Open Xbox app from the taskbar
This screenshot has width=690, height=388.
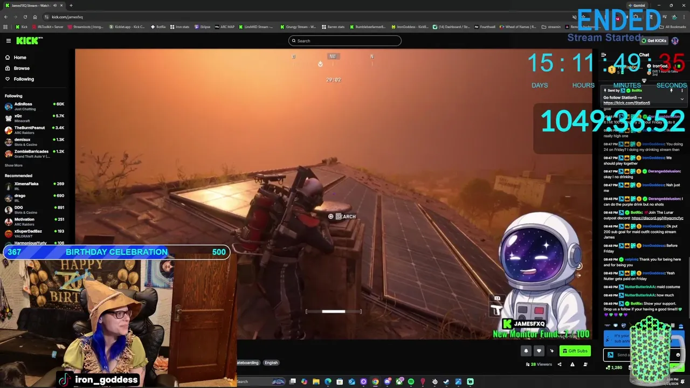(399, 382)
